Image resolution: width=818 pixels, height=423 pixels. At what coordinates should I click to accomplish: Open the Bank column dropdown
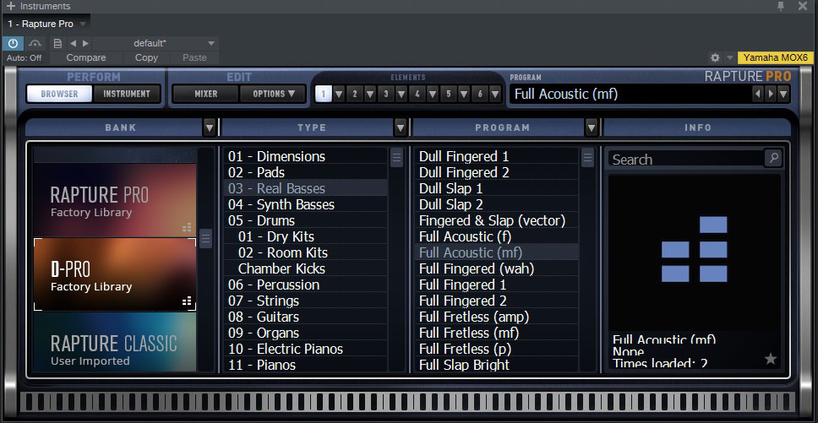point(210,127)
